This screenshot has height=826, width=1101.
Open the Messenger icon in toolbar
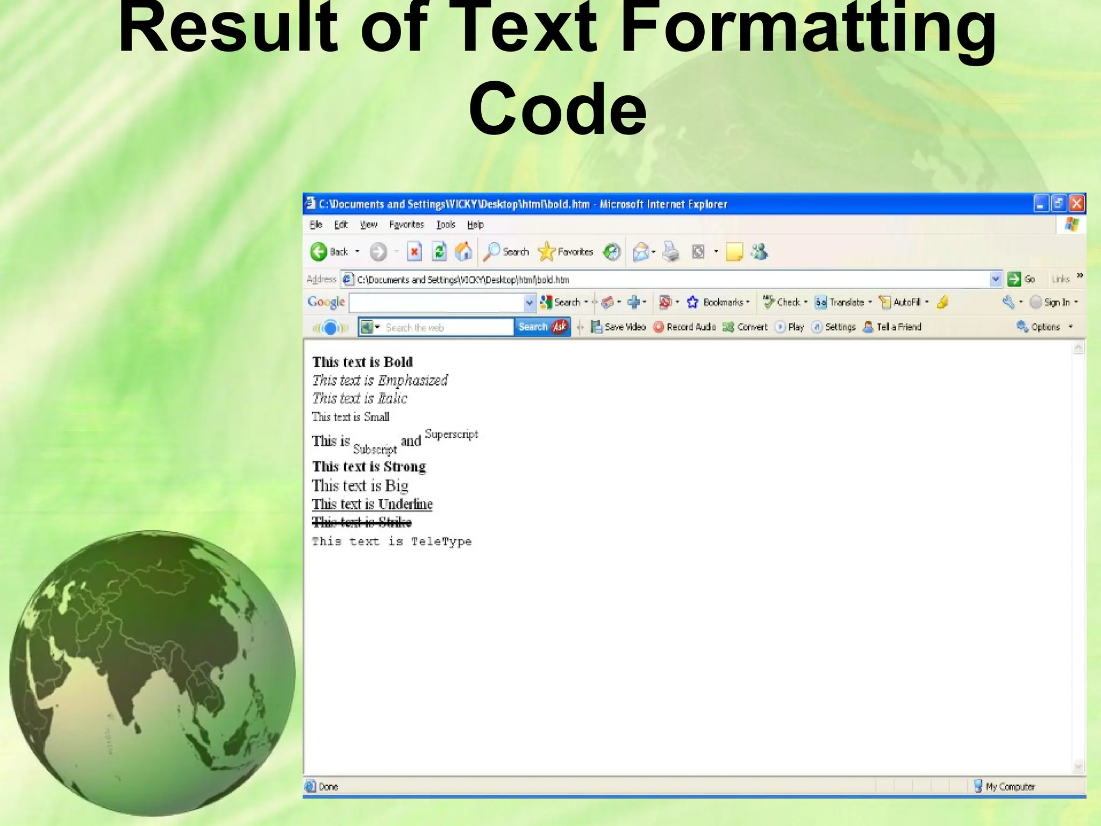760,252
